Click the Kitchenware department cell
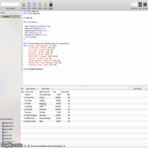148x148 pixels. 43,109
